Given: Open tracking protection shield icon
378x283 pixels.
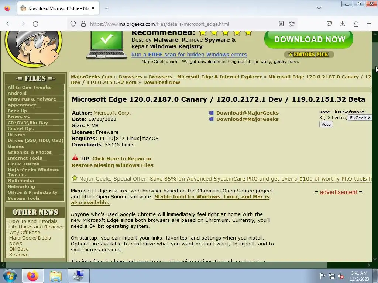Looking at the screenshot, I should click(73, 24).
